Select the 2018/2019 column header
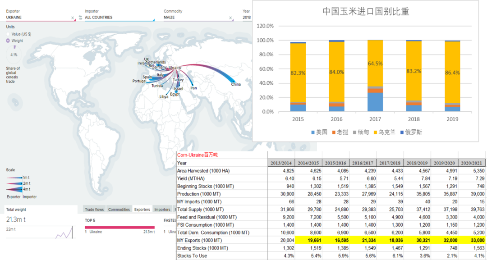This screenshot has height=260, width=487. (x=417, y=163)
